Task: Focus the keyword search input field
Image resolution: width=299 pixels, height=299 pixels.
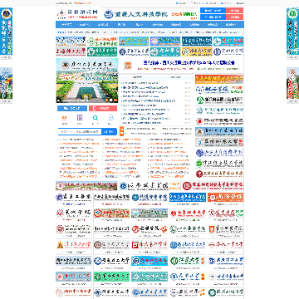Action: pos(88,132)
